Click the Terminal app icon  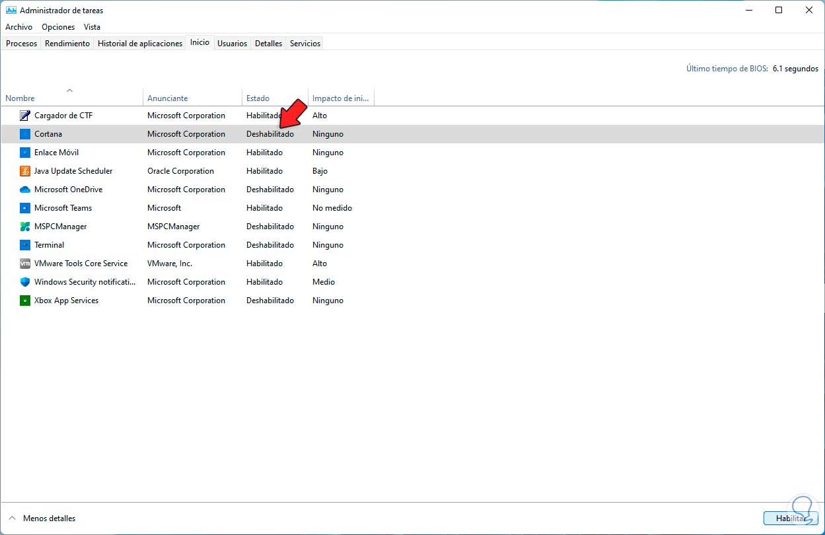click(x=25, y=245)
